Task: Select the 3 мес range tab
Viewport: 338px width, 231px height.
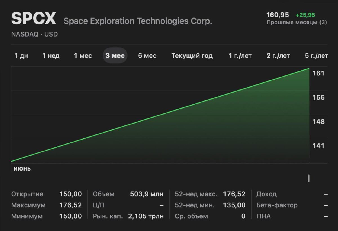Action: [115, 56]
